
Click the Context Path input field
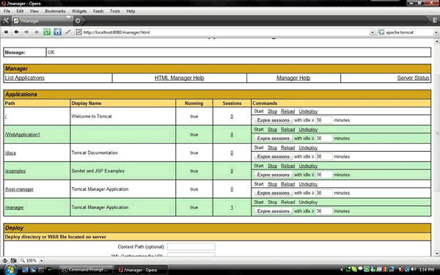point(191,246)
